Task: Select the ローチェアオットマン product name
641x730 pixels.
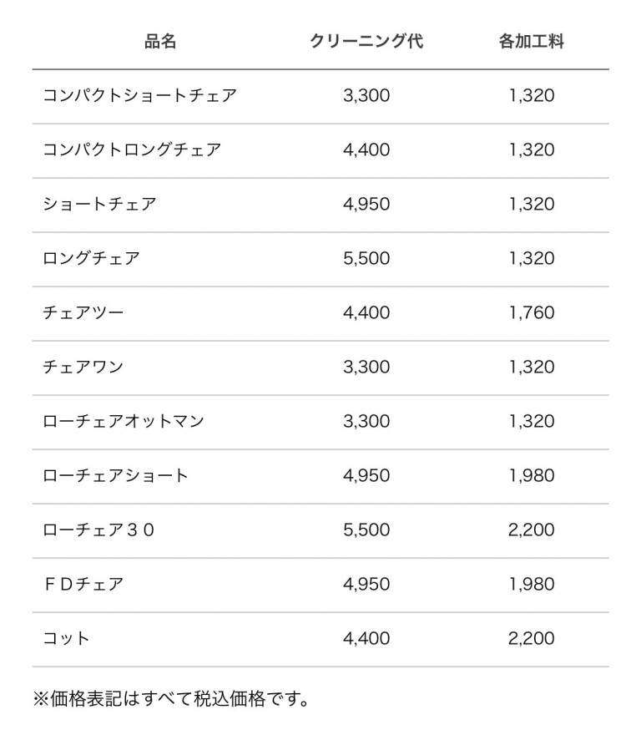Action: pos(124,421)
